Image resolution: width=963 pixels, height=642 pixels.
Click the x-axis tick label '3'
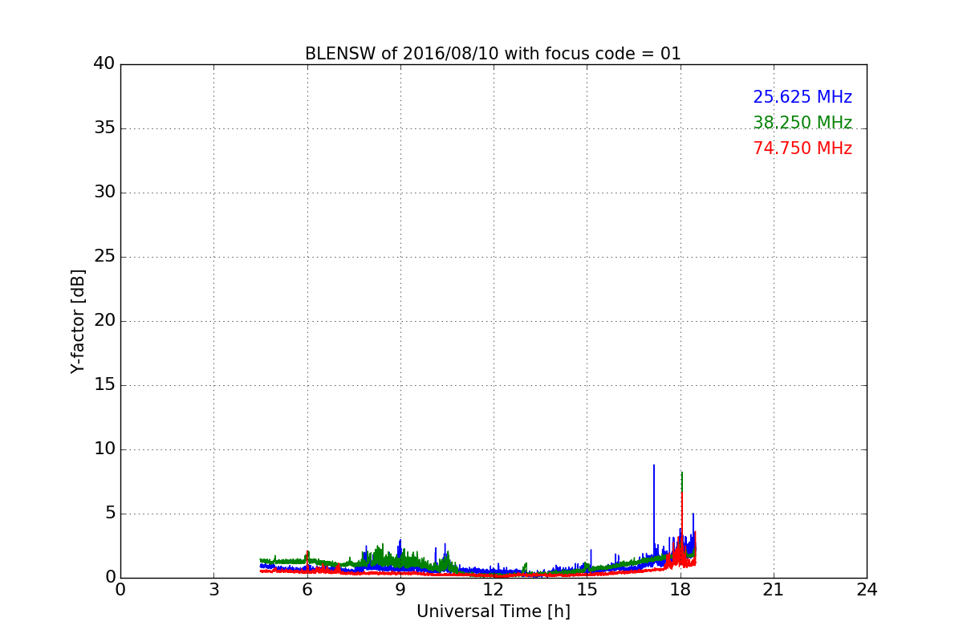(213, 589)
